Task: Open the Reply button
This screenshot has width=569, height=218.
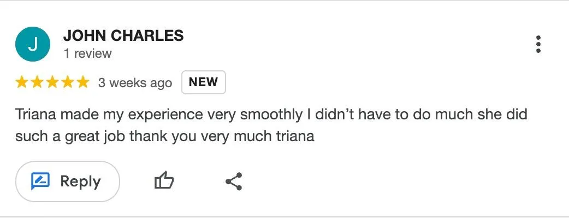Action: tap(68, 181)
